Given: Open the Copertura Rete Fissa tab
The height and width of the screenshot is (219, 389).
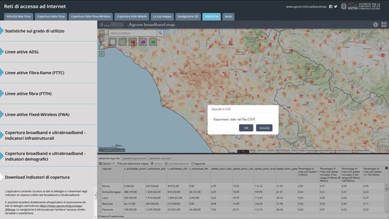Looking at the screenshot, I should pos(51,16).
